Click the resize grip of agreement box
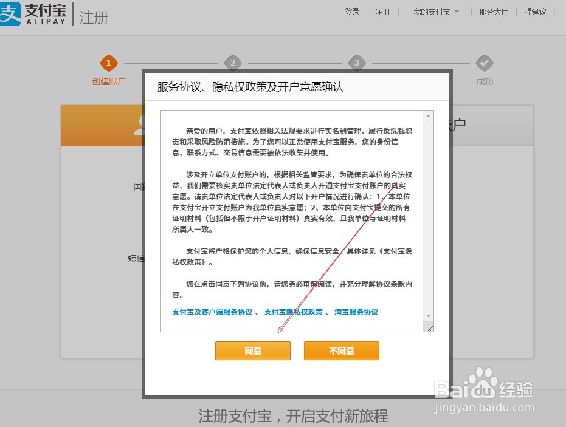This screenshot has width=566, height=427. [430, 328]
